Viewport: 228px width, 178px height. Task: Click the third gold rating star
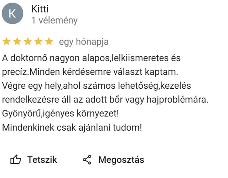point(28,41)
